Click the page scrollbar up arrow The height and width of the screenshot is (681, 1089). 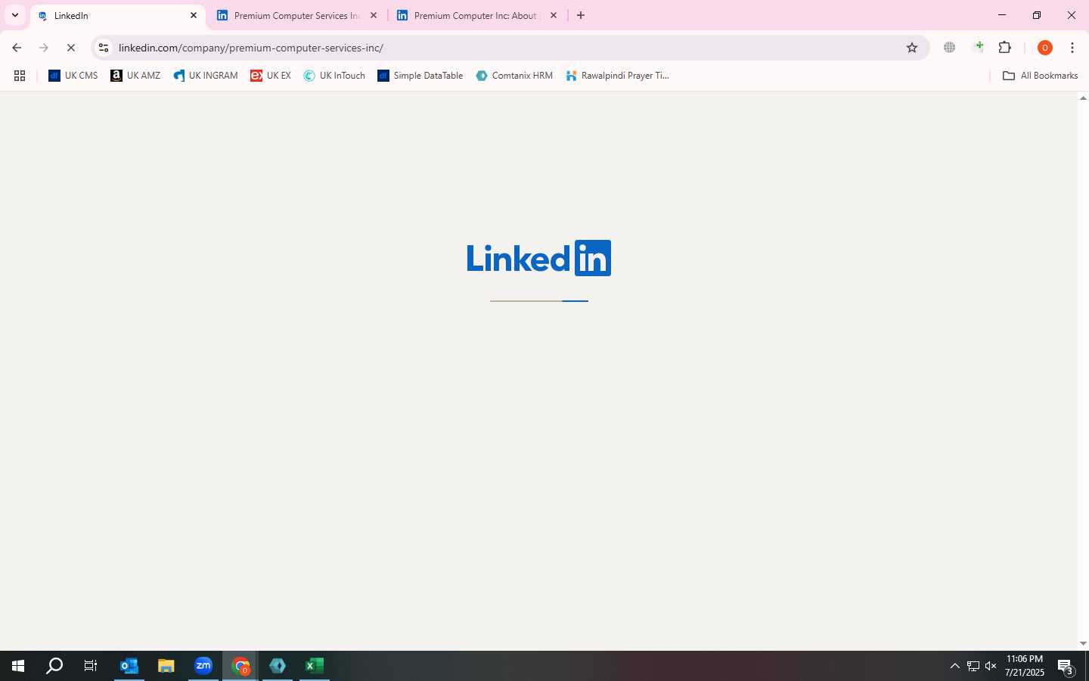coord(1083,98)
